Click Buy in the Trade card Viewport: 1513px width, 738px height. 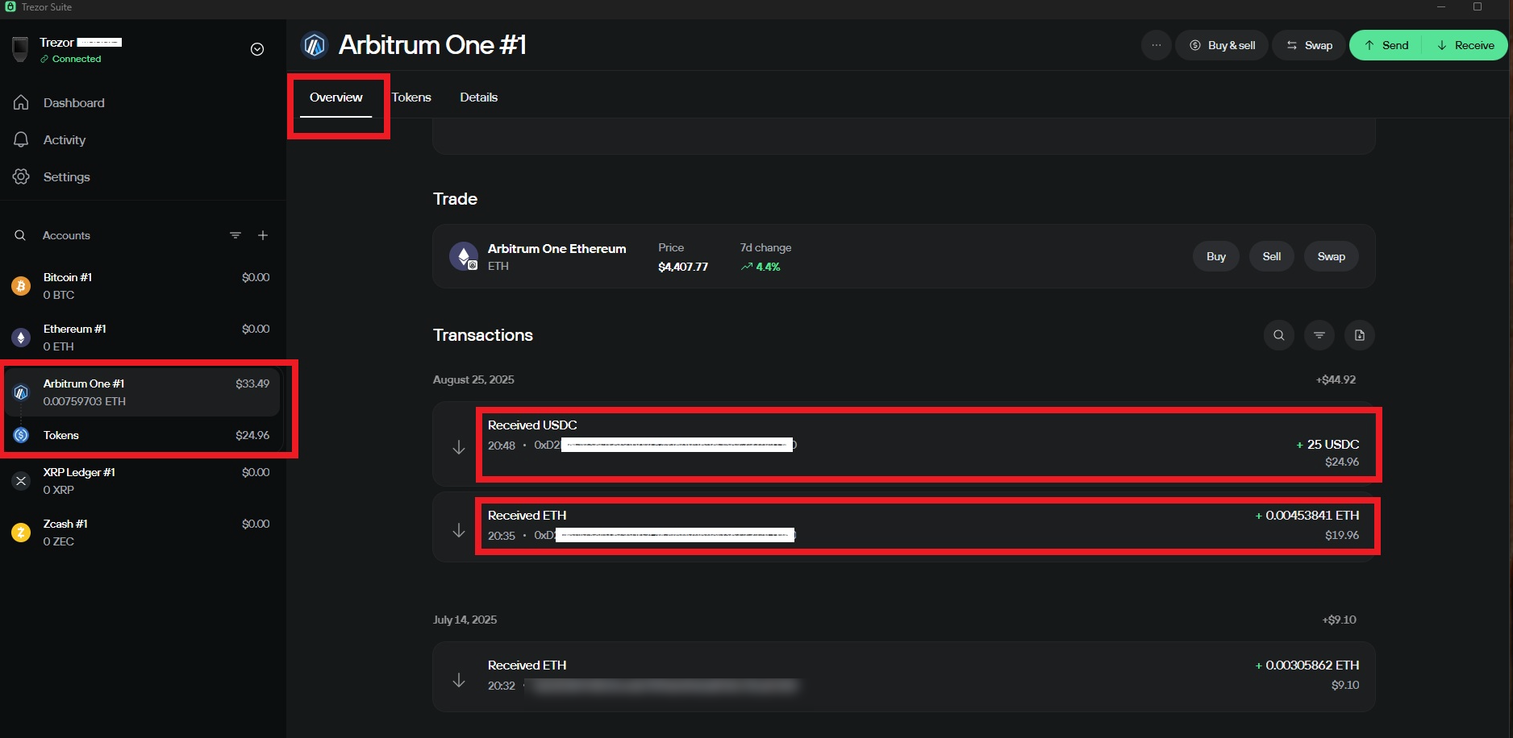click(1216, 256)
